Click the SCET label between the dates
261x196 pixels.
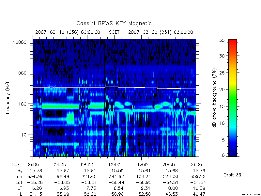114,32
